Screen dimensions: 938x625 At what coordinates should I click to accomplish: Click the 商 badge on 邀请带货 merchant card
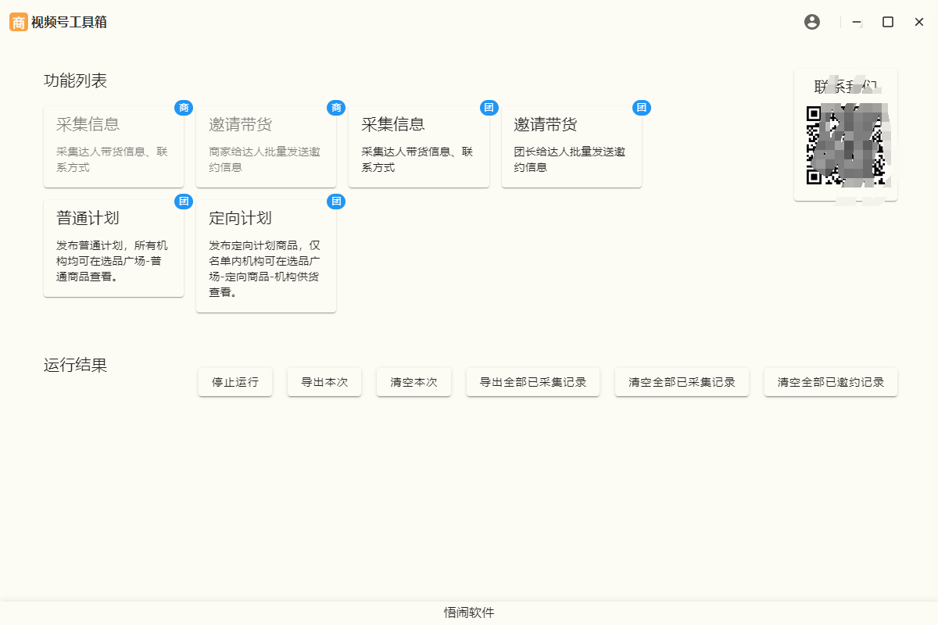(336, 108)
